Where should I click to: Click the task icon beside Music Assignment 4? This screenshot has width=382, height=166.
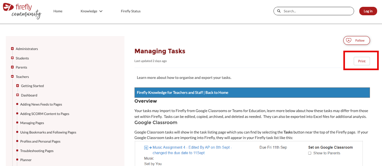[146, 147]
